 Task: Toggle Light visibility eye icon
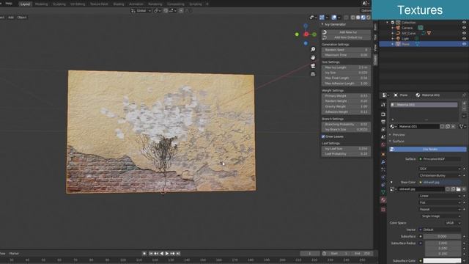[x=464, y=39]
